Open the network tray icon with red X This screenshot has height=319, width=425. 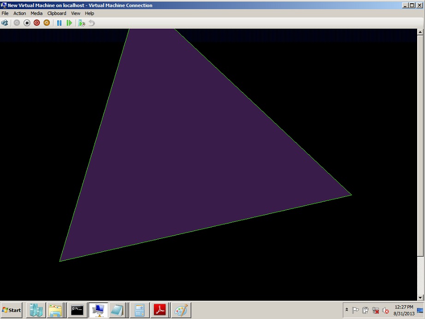point(375,310)
